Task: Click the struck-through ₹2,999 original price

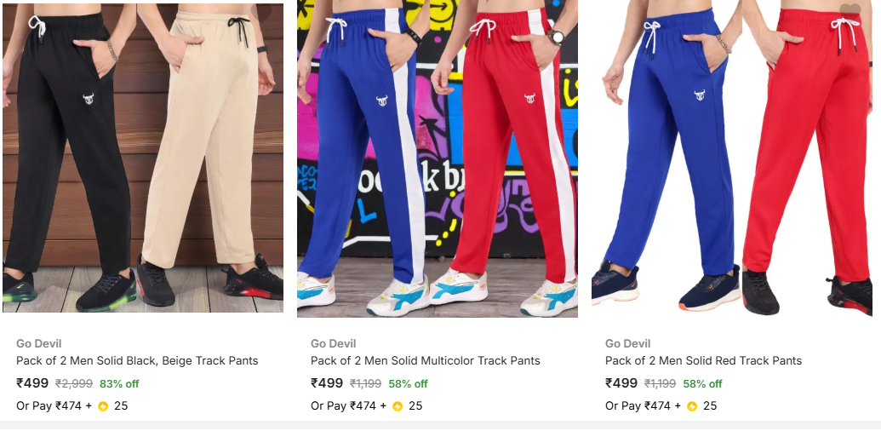Action: tap(74, 384)
